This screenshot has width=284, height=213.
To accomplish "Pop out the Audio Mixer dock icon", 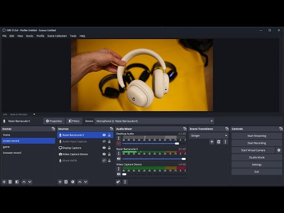I will [185, 129].
